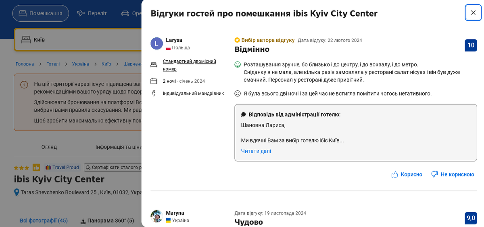Viewport: 484px width, 227px height.
Task: Click the location pin beside hotel address
Action: (17, 192)
